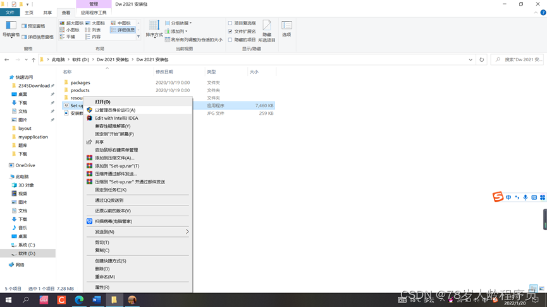Image resolution: width=547 pixels, height=307 pixels.
Task: Open the 添加列 dropdown
Action: click(176, 32)
